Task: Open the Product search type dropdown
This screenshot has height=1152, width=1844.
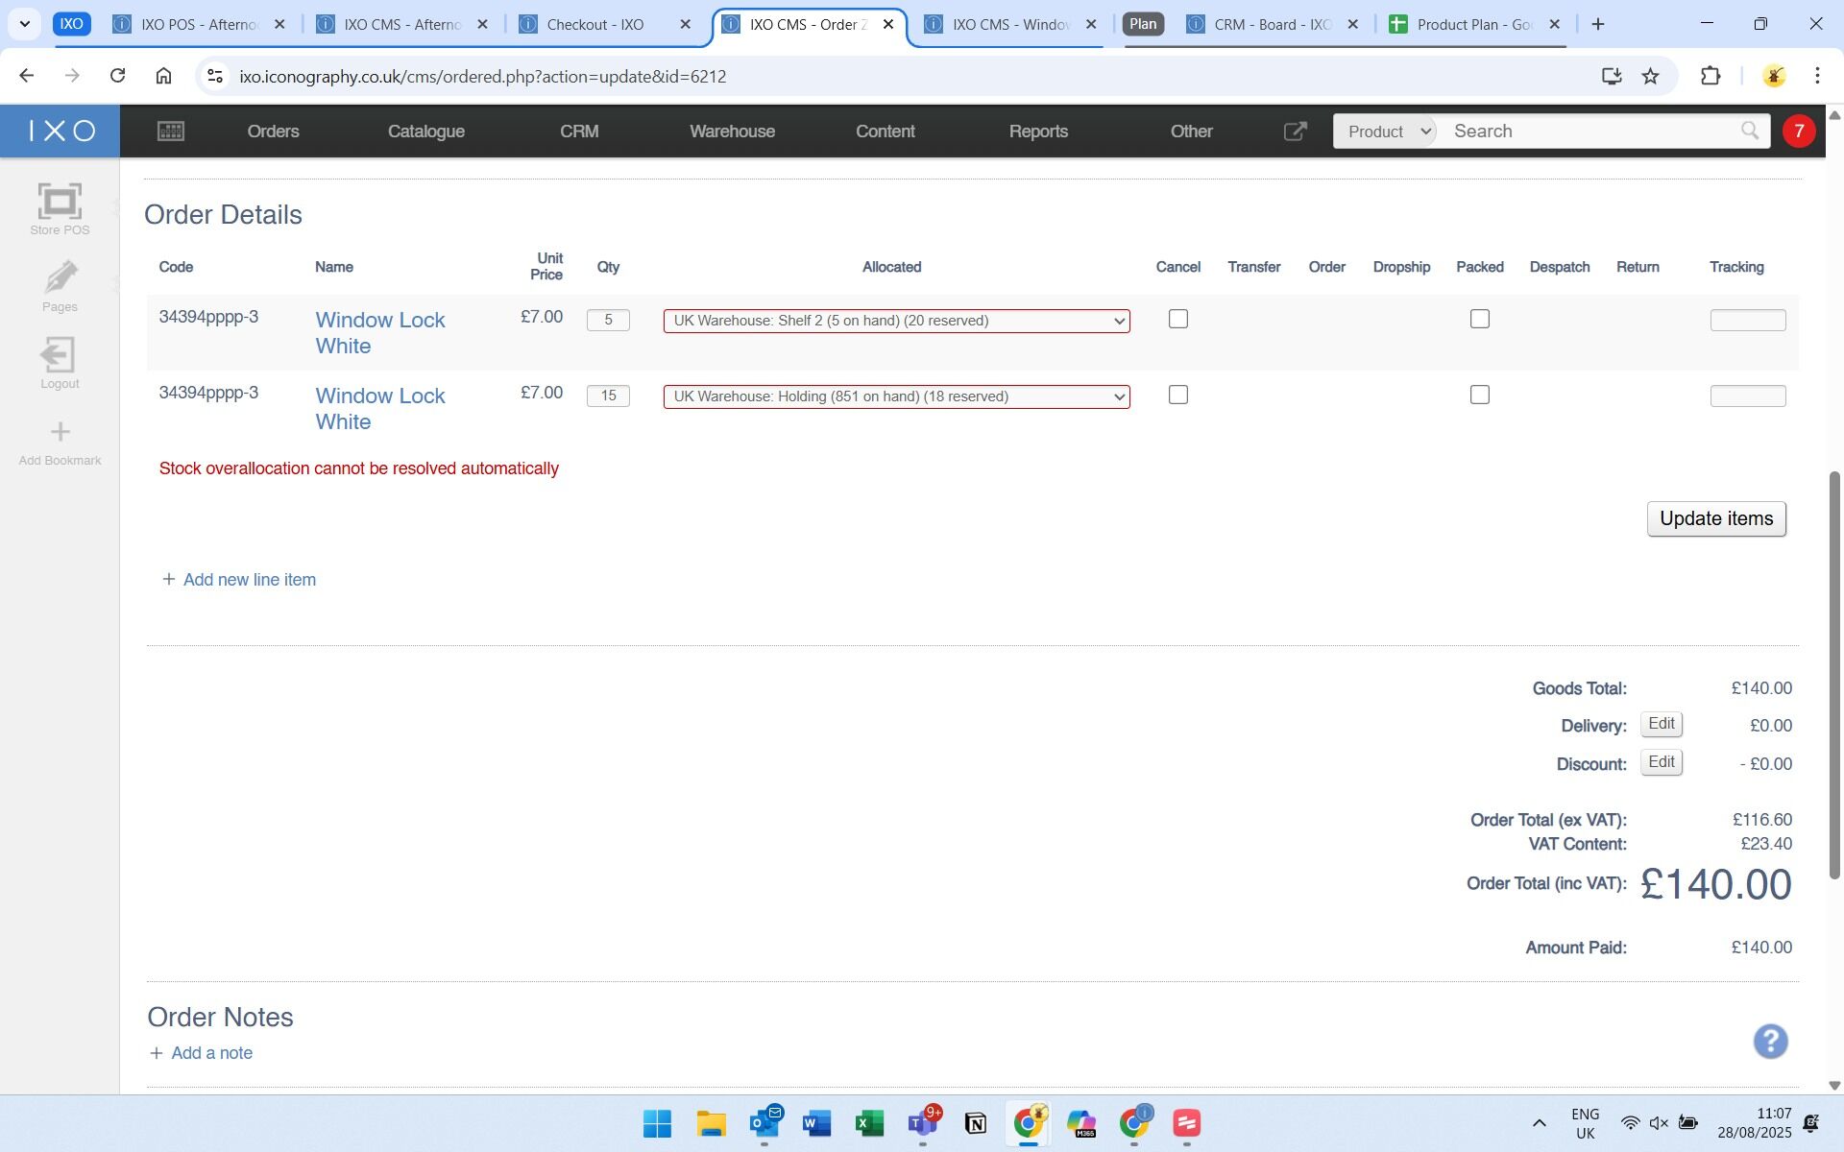Action: (1385, 132)
